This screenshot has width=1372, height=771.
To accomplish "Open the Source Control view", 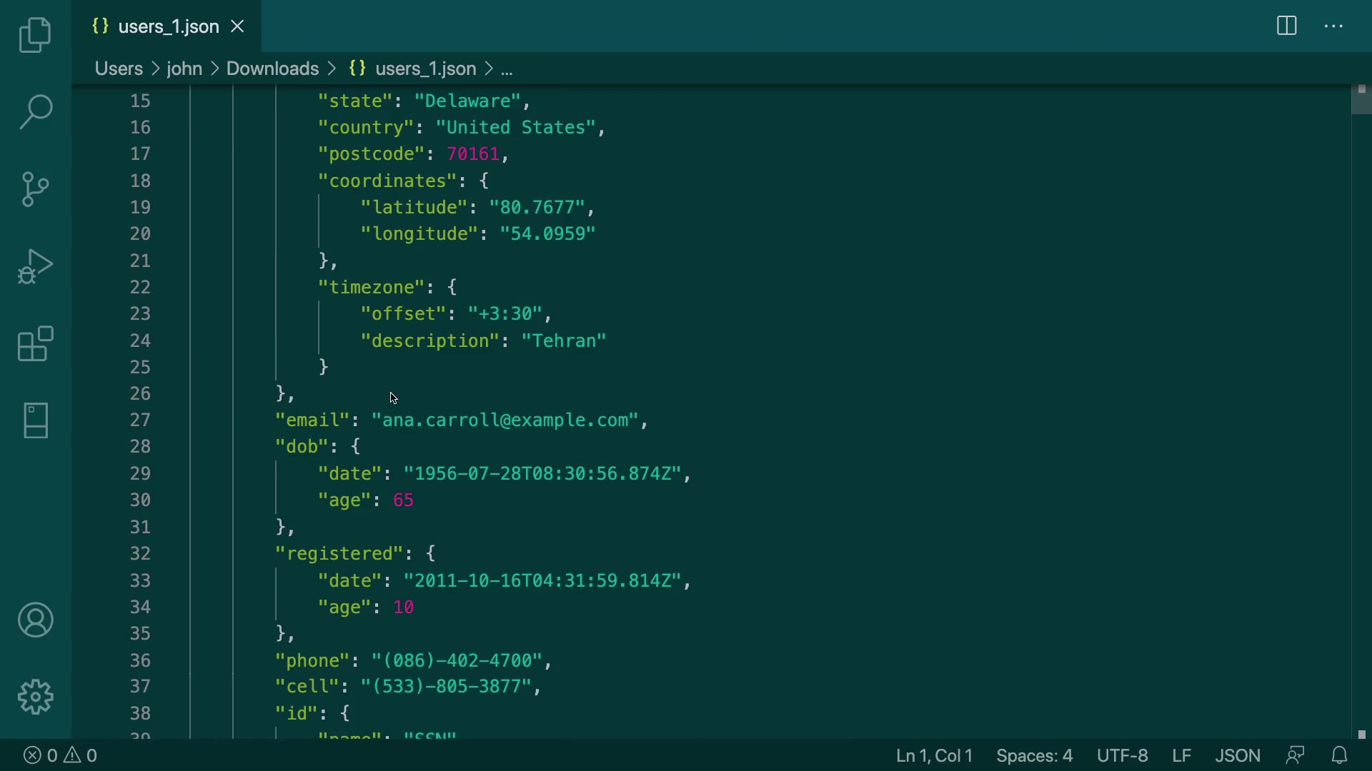I will 35,189.
